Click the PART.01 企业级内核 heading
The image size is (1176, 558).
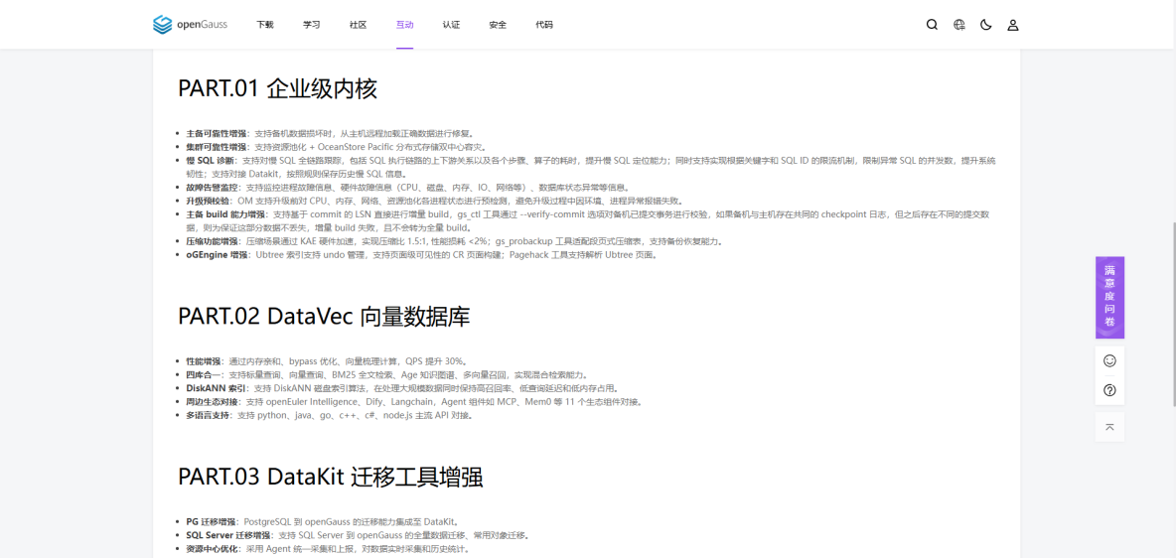[277, 88]
